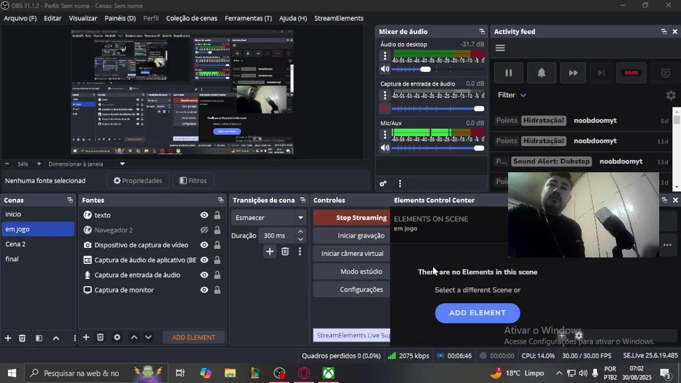Add a new source with the plus icon

point(86,337)
